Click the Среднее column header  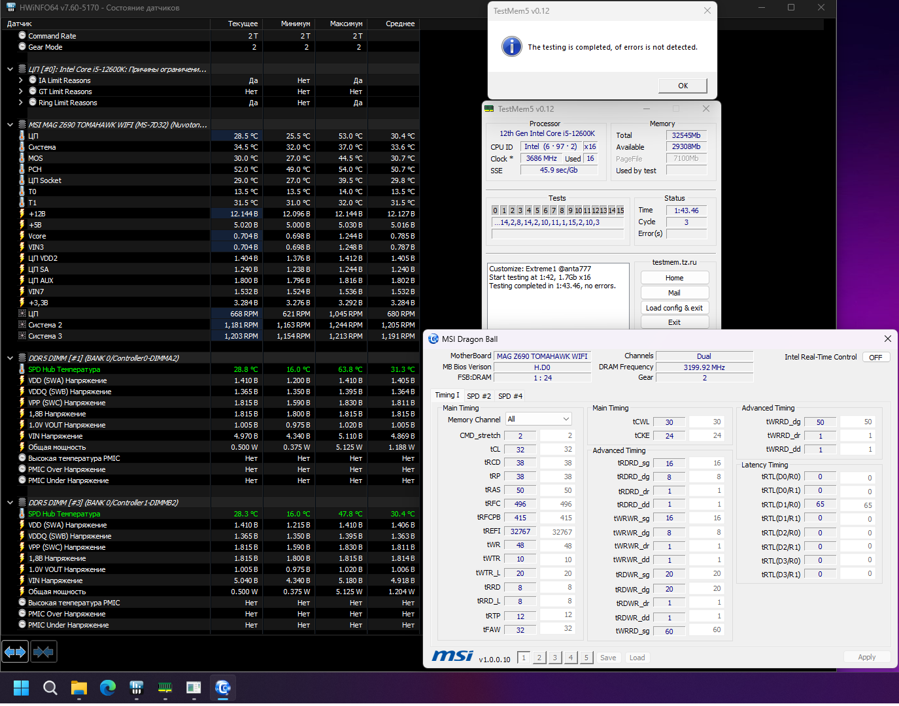394,24
